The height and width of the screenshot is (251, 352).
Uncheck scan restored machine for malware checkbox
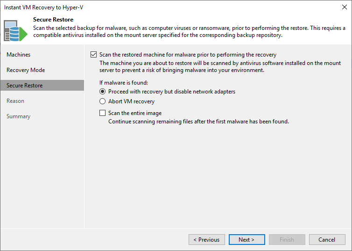click(94, 55)
